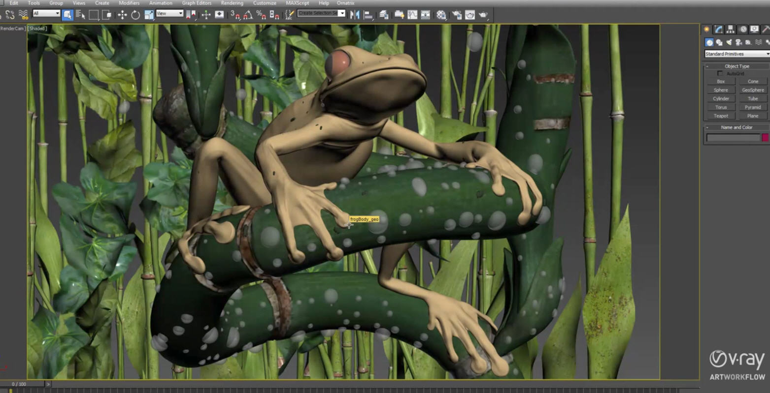770x393 pixels.
Task: Open the Graph Editors menu
Action: click(197, 3)
